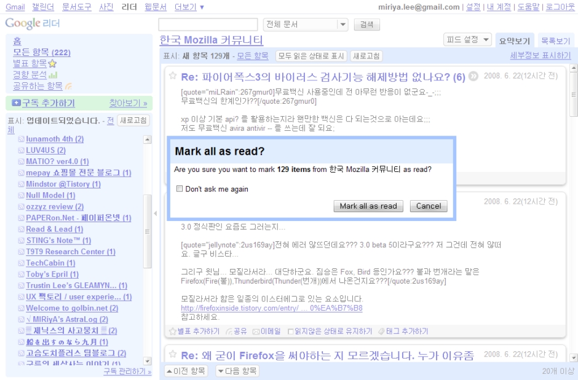Click the feed icon next to TechCabin
The height and width of the screenshot is (380, 578).
point(22,263)
